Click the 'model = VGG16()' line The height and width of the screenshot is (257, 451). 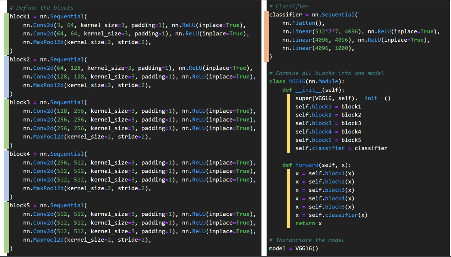pyautogui.click(x=294, y=249)
